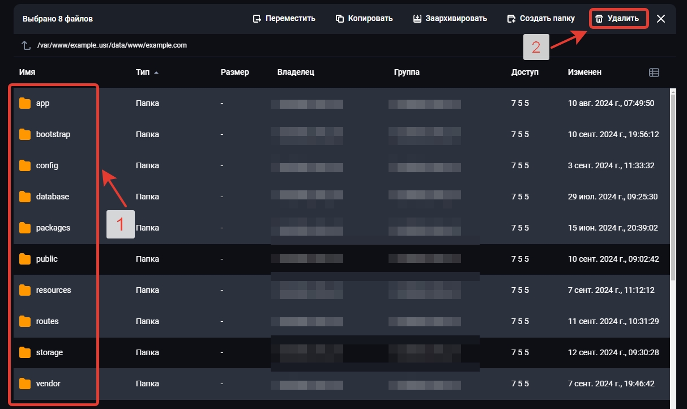The width and height of the screenshot is (687, 409).
Task: Close the selection toolbar with X
Action: 660,19
